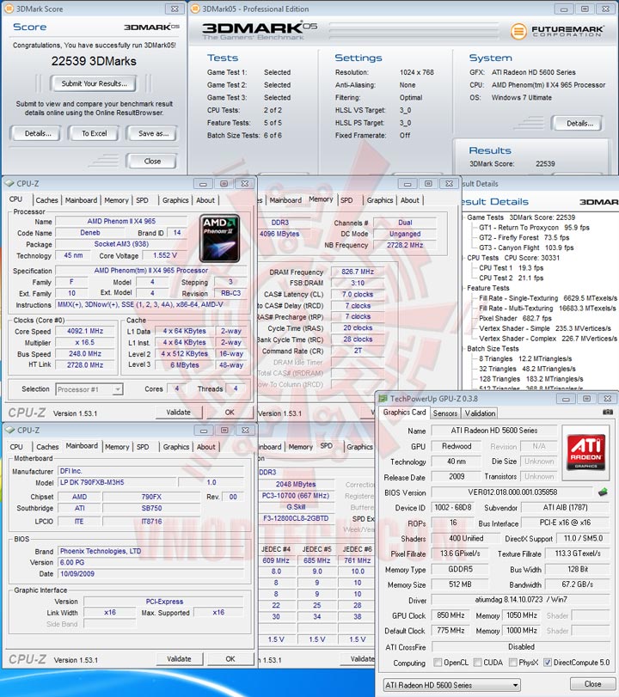Click the BIOS Version field in GPU-Z
Viewport: 619px width, 697px height.
point(512,492)
